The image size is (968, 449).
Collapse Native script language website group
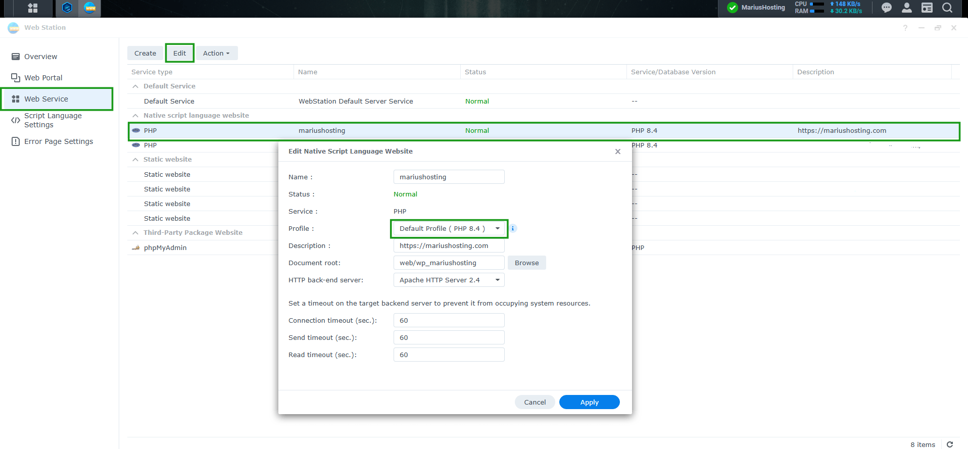point(135,116)
